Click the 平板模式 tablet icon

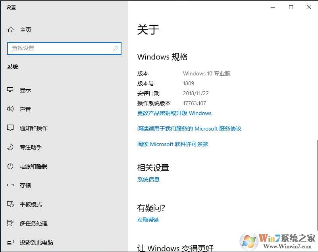(10, 204)
